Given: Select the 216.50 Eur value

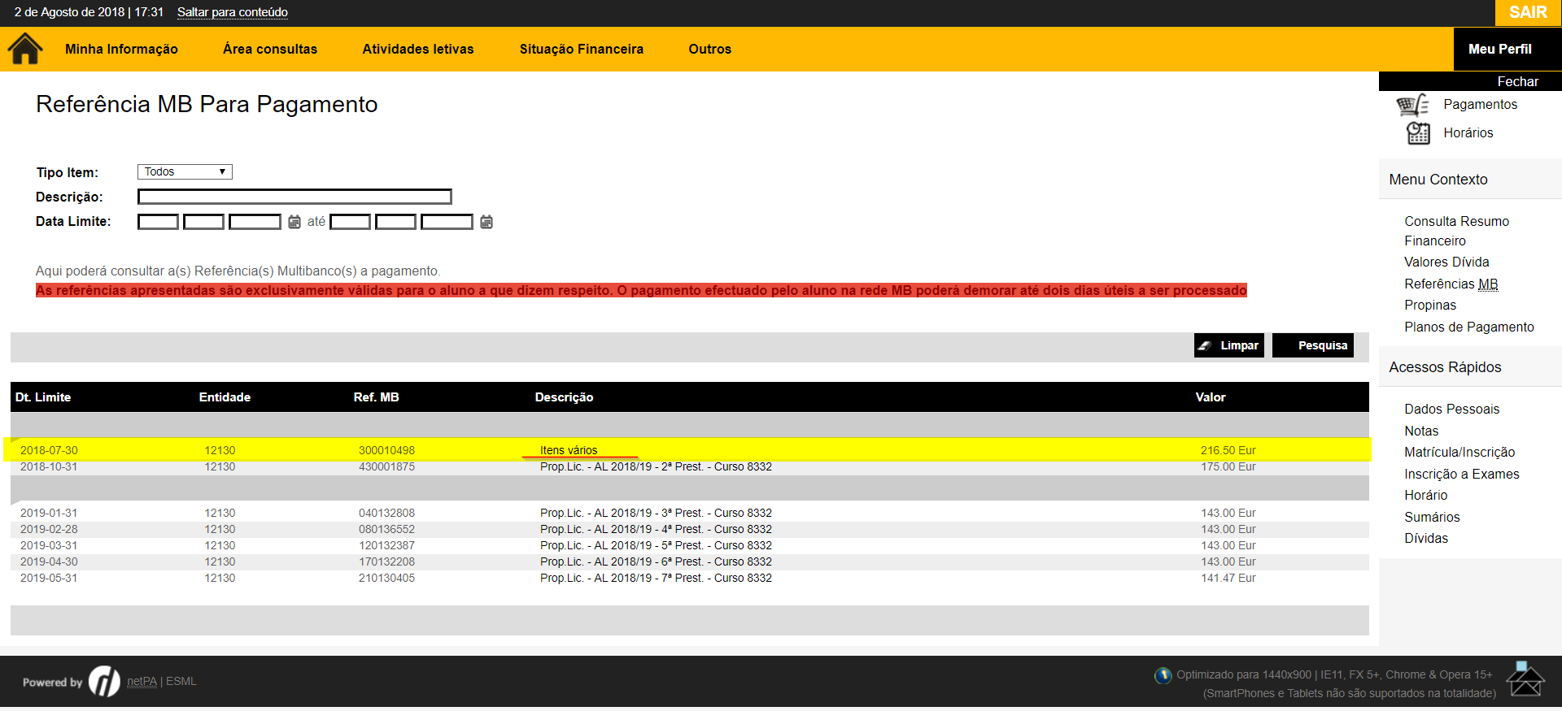Looking at the screenshot, I should 1228,450.
